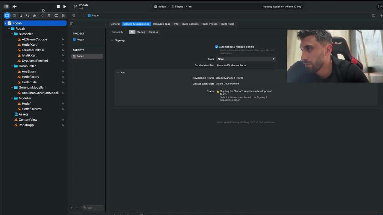Open the Build Rules tab
383x215 pixels.
click(228, 24)
